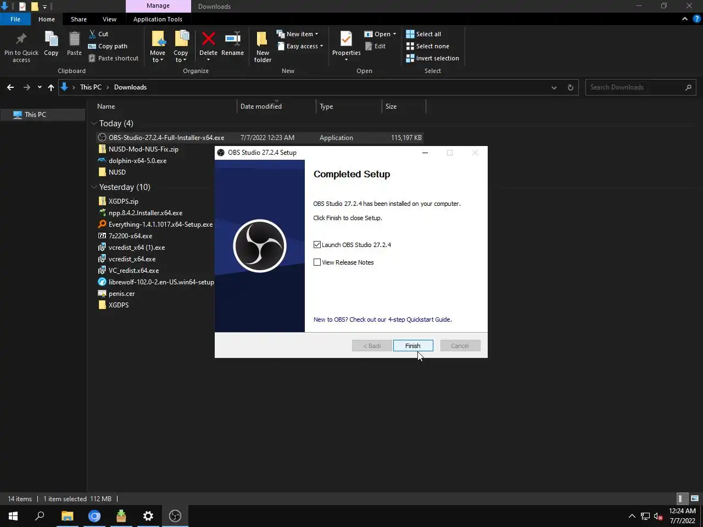This screenshot has width=703, height=527.
Task: Check View Release Notes box
Action: 317,262
